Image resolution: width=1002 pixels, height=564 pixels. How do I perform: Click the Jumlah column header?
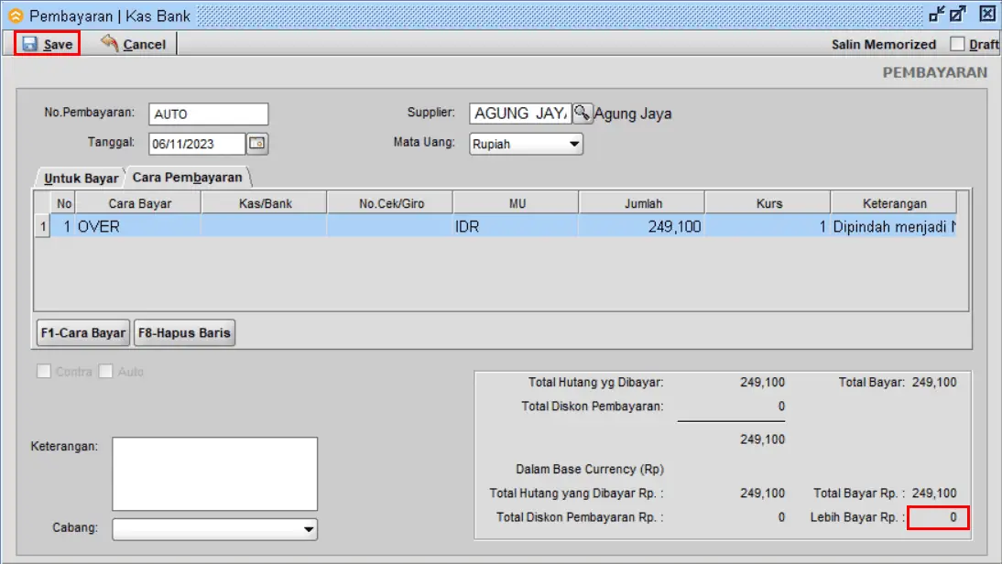tap(642, 203)
